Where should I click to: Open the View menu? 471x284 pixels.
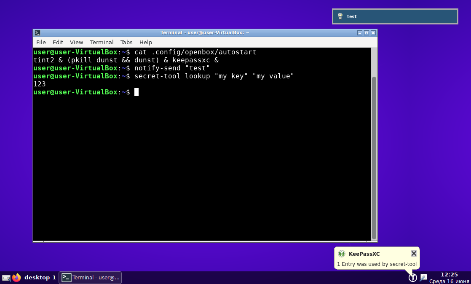point(76,42)
